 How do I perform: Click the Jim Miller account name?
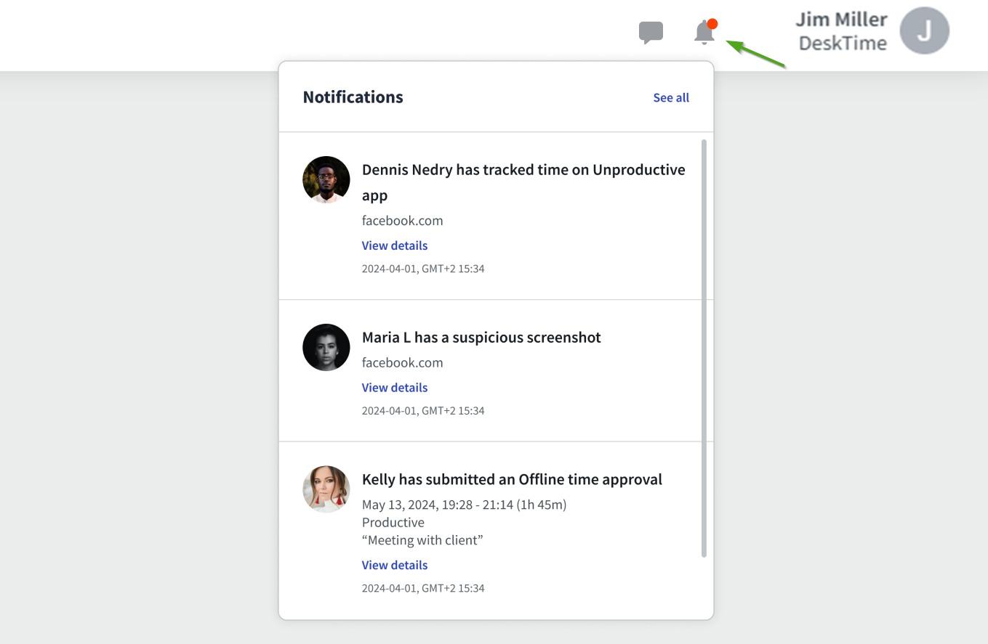841,20
